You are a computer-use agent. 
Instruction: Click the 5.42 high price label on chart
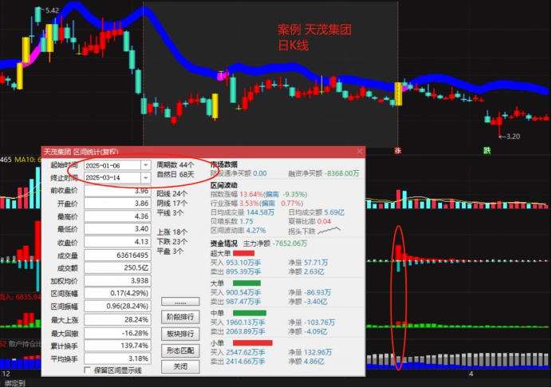coord(52,10)
